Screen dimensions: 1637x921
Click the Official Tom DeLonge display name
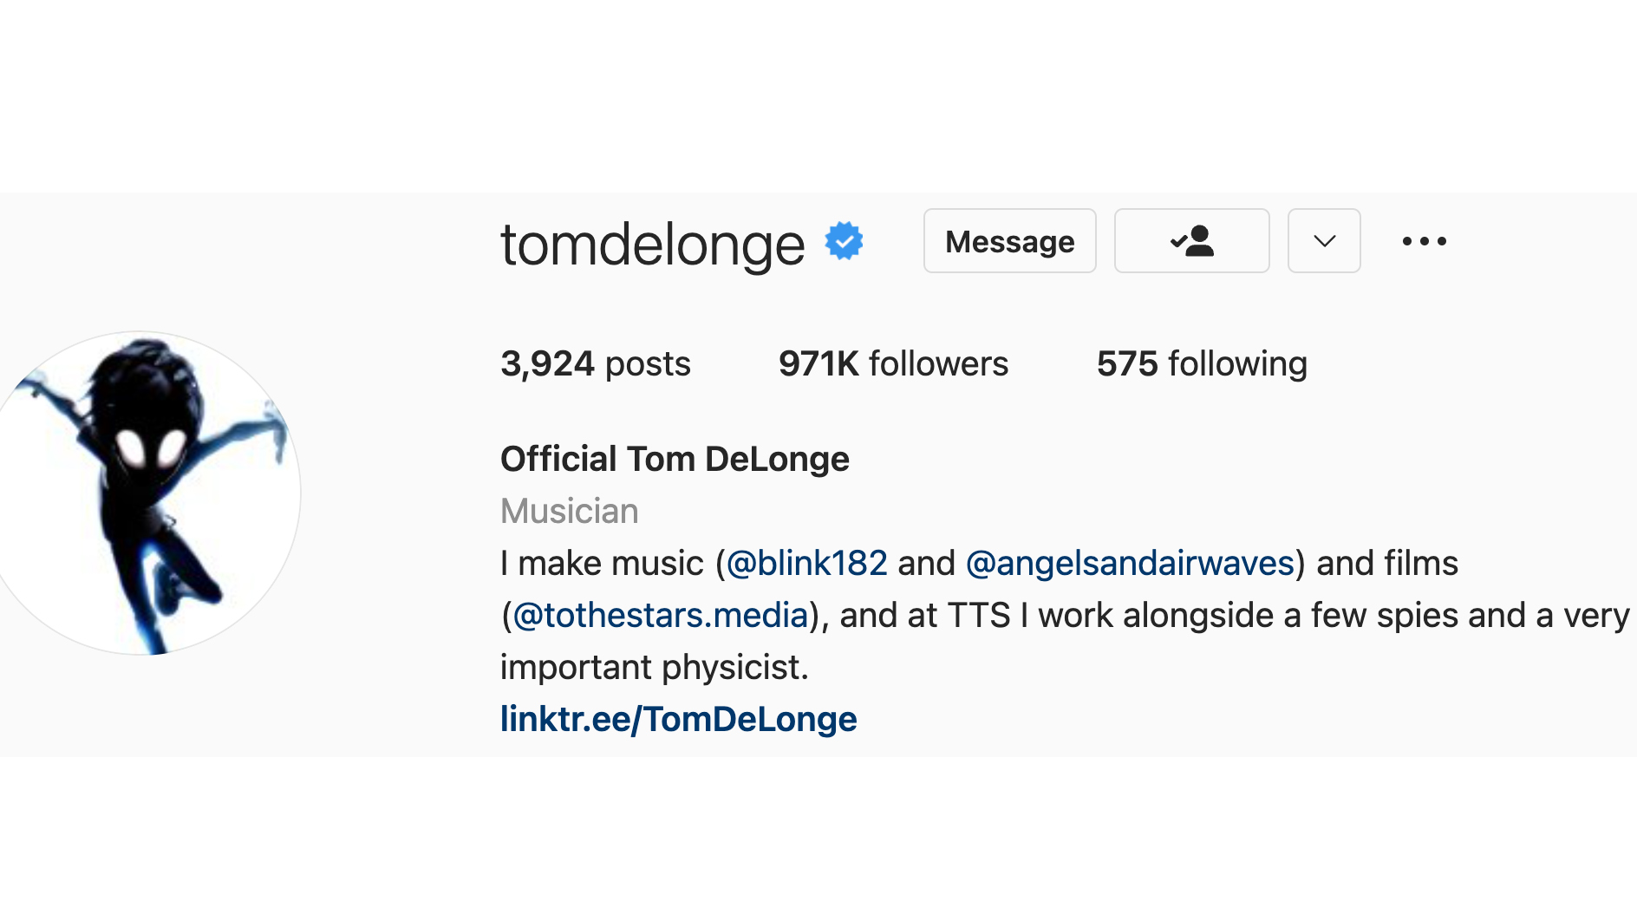coord(675,459)
